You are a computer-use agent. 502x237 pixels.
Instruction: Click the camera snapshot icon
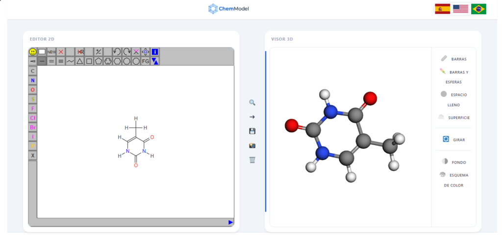click(x=252, y=145)
